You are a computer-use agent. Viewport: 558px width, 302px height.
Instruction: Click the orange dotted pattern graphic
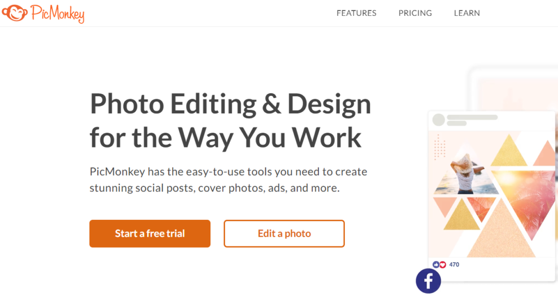(440, 146)
